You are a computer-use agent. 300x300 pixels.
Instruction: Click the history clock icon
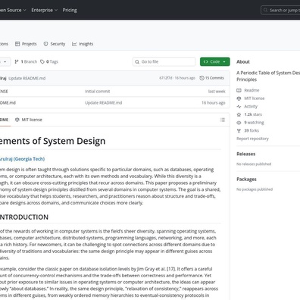coord(202,78)
